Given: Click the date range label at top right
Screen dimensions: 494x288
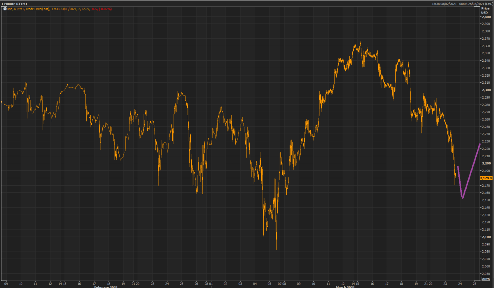Looking at the screenshot, I should pos(462,4).
